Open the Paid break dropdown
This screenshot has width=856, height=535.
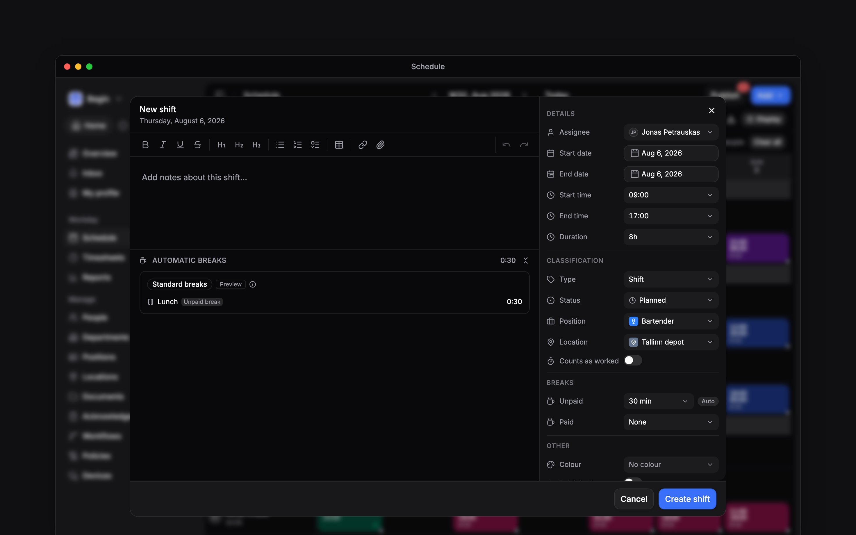pos(671,422)
